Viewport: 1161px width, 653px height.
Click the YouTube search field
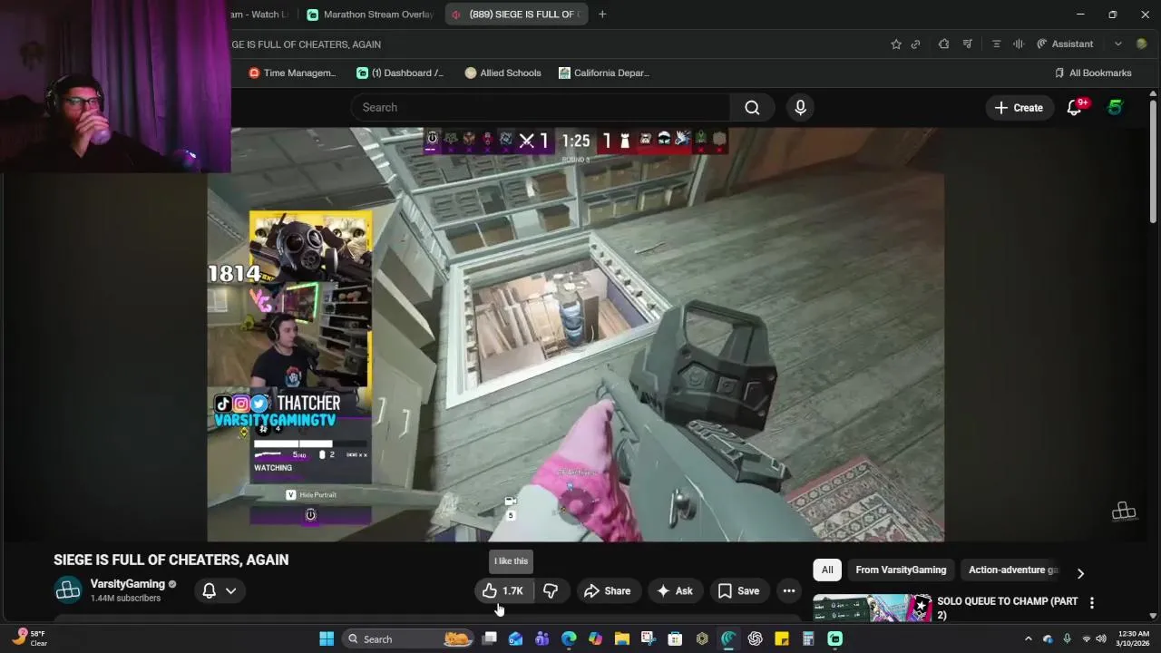pyautogui.click(x=540, y=107)
